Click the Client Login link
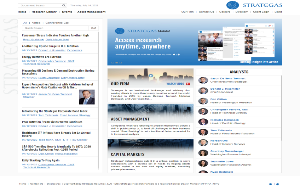Image resolution: width=300 pixels, height=190 pixels. 261,12
